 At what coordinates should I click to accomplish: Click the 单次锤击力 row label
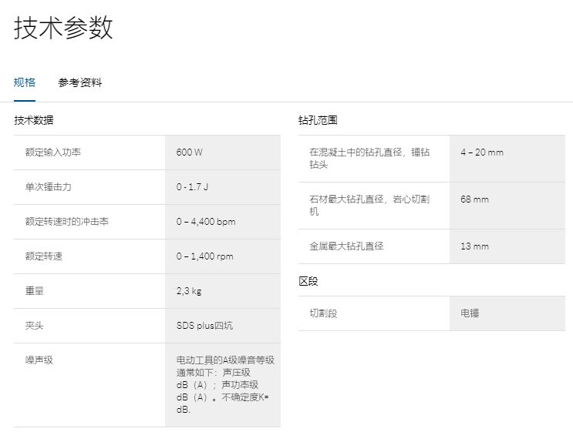[49, 187]
